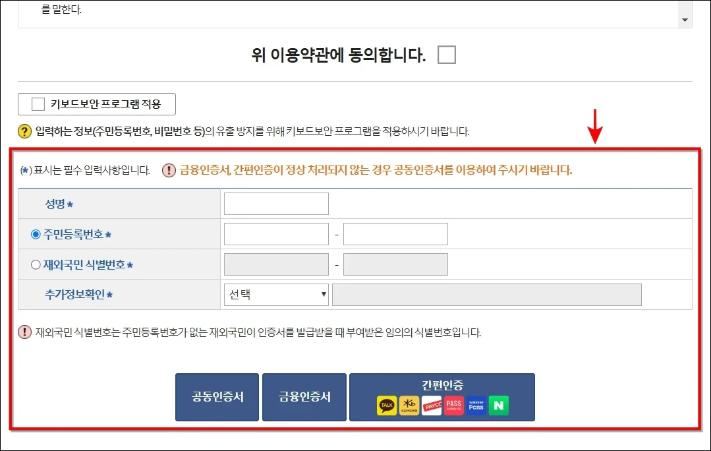Select the Naver N authentication icon

pyautogui.click(x=498, y=406)
